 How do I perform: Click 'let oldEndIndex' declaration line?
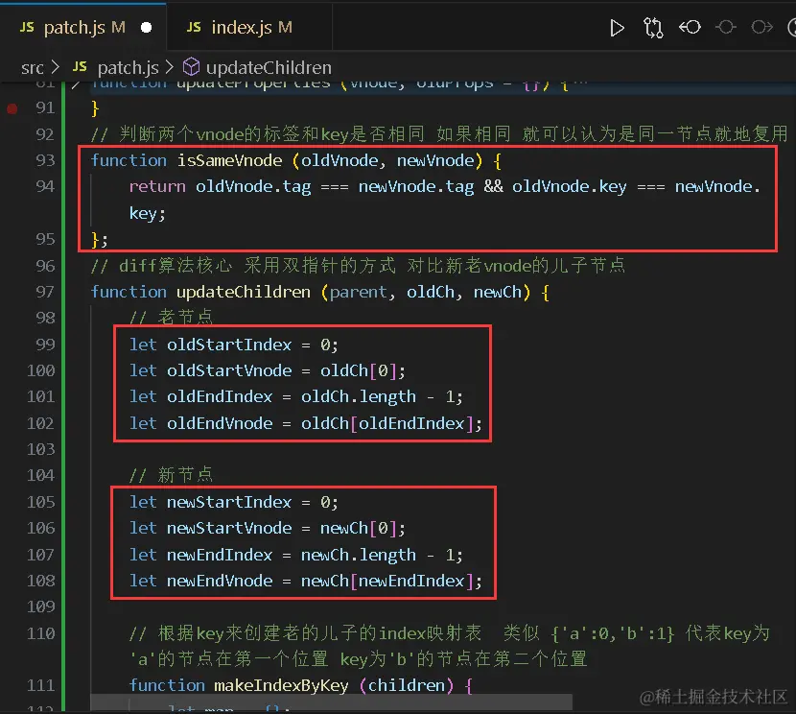[x=296, y=396]
